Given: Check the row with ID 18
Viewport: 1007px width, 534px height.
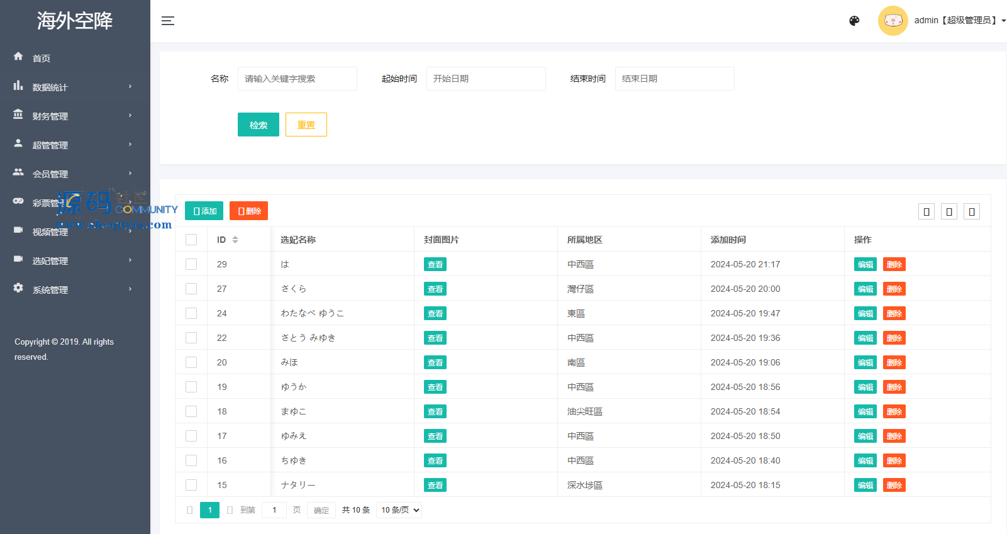Looking at the screenshot, I should coord(191,411).
